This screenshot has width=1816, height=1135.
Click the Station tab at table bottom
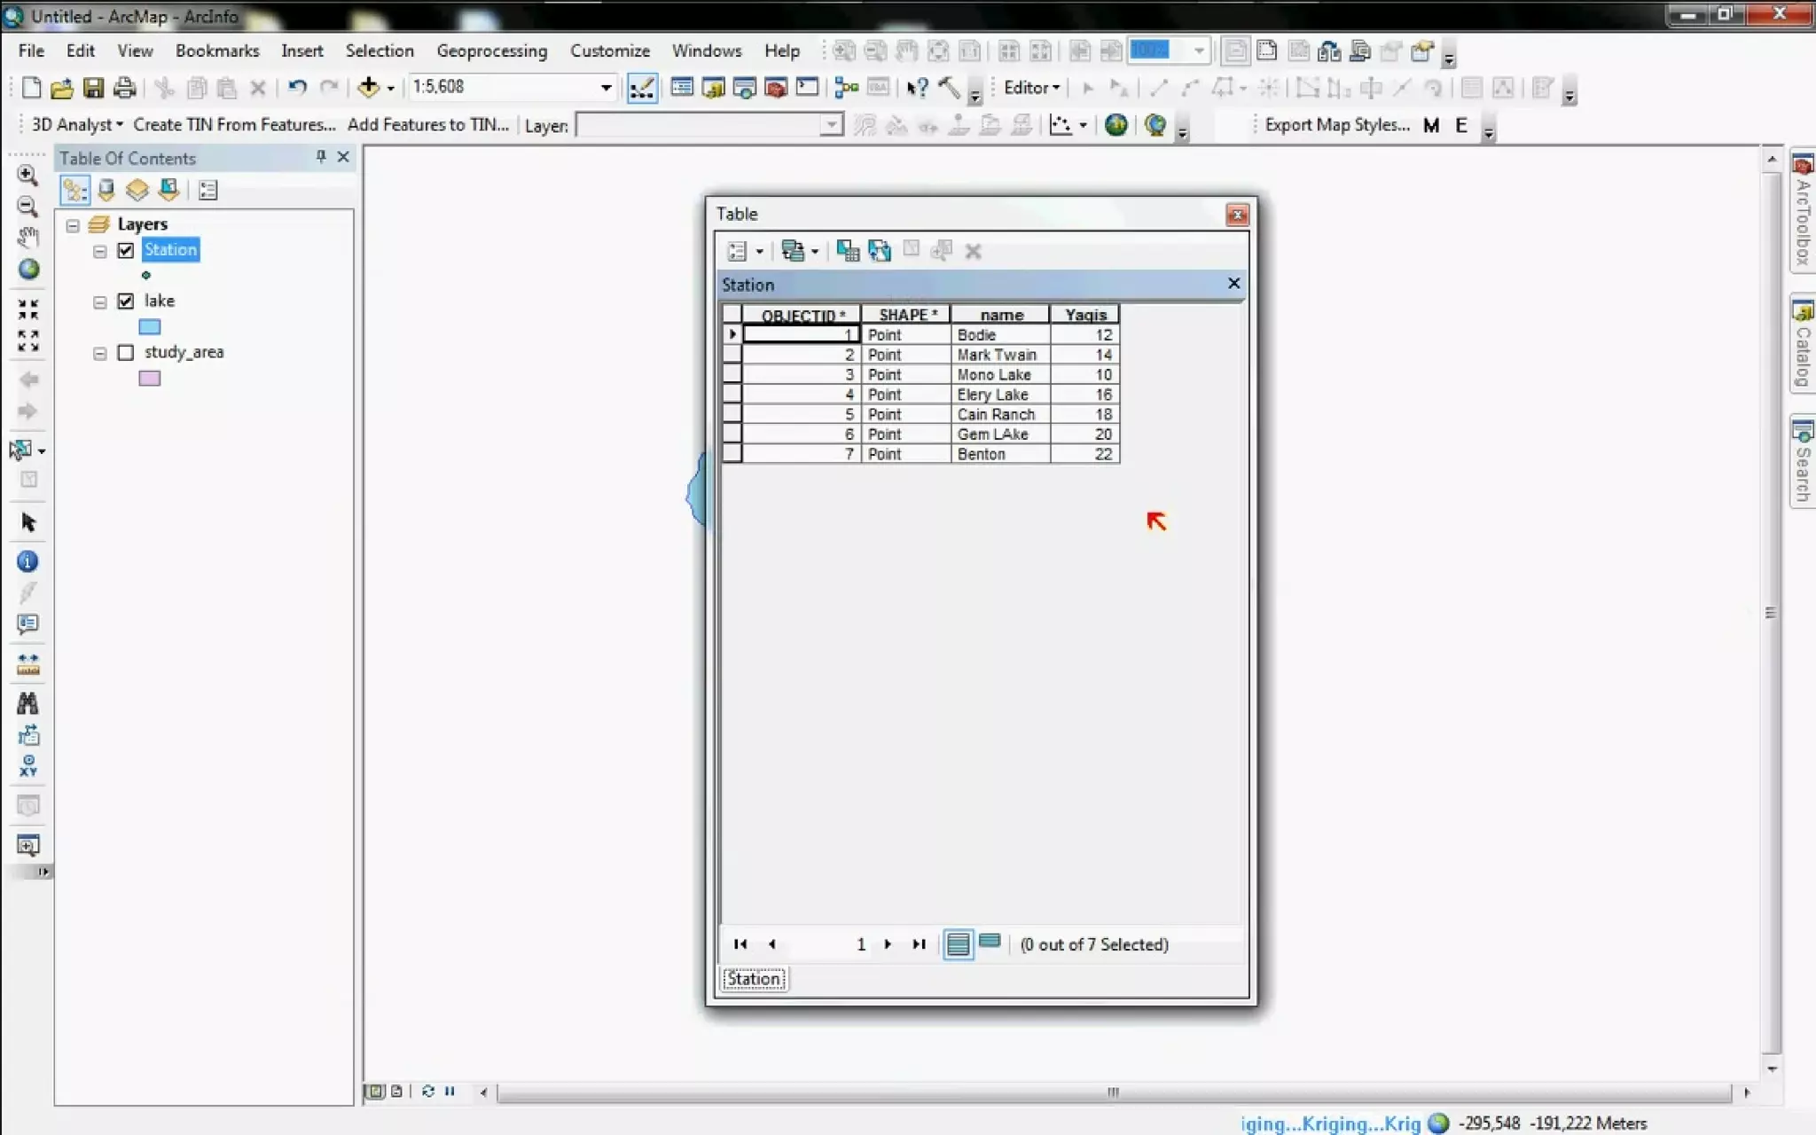coord(754,979)
